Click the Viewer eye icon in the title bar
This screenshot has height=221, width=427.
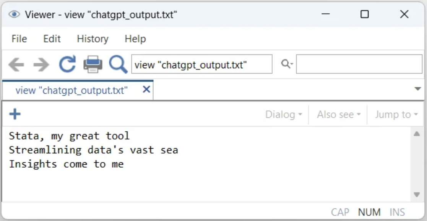click(x=14, y=14)
